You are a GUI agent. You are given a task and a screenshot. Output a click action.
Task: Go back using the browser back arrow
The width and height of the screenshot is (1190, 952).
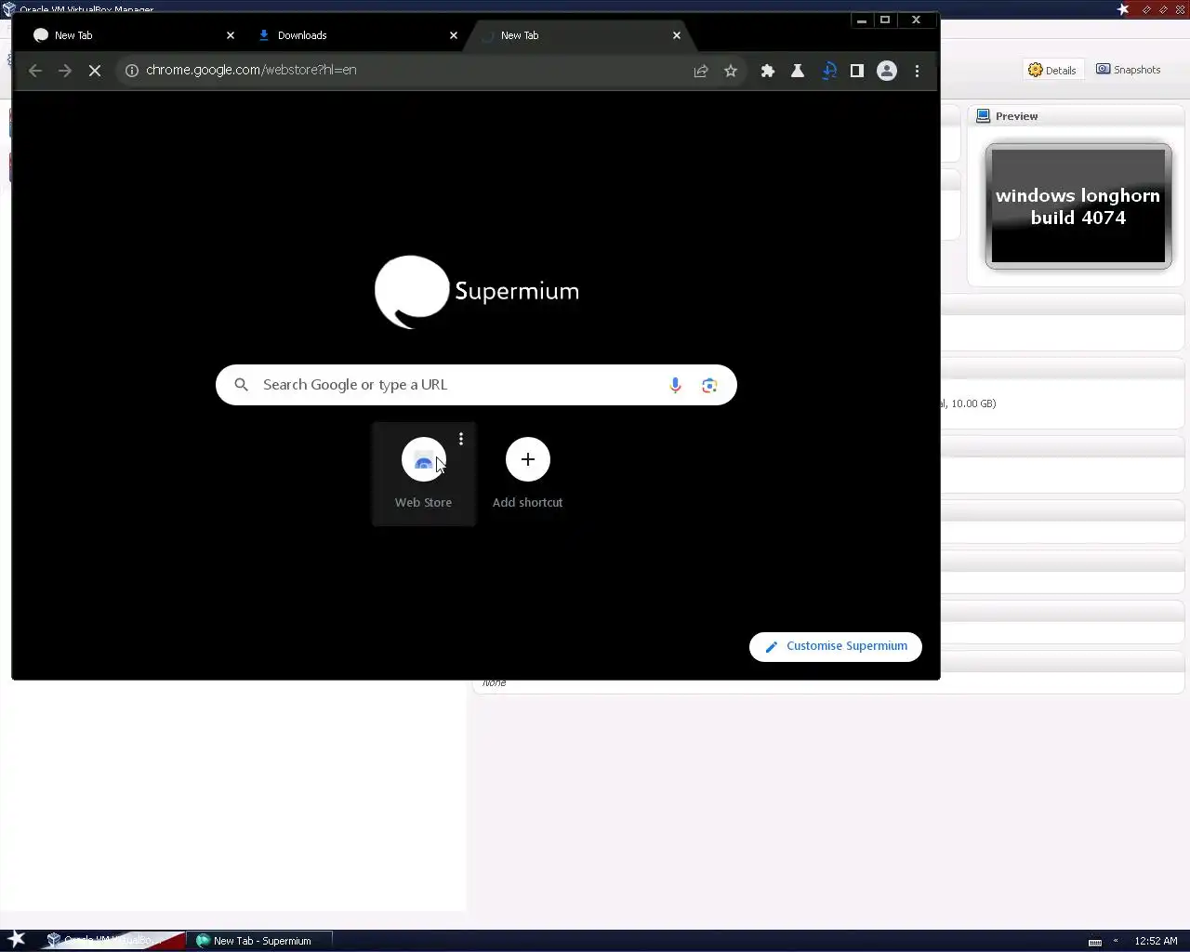(x=35, y=71)
